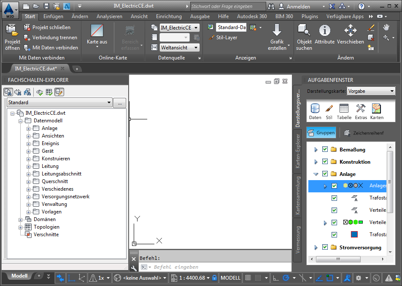Open Daten in Aufgabenfenster
This screenshot has height=286, width=402.
point(315,111)
